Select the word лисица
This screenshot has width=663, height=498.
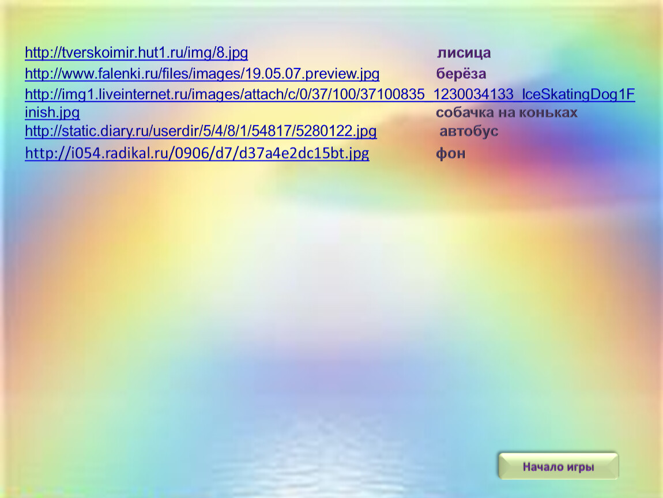coord(464,53)
